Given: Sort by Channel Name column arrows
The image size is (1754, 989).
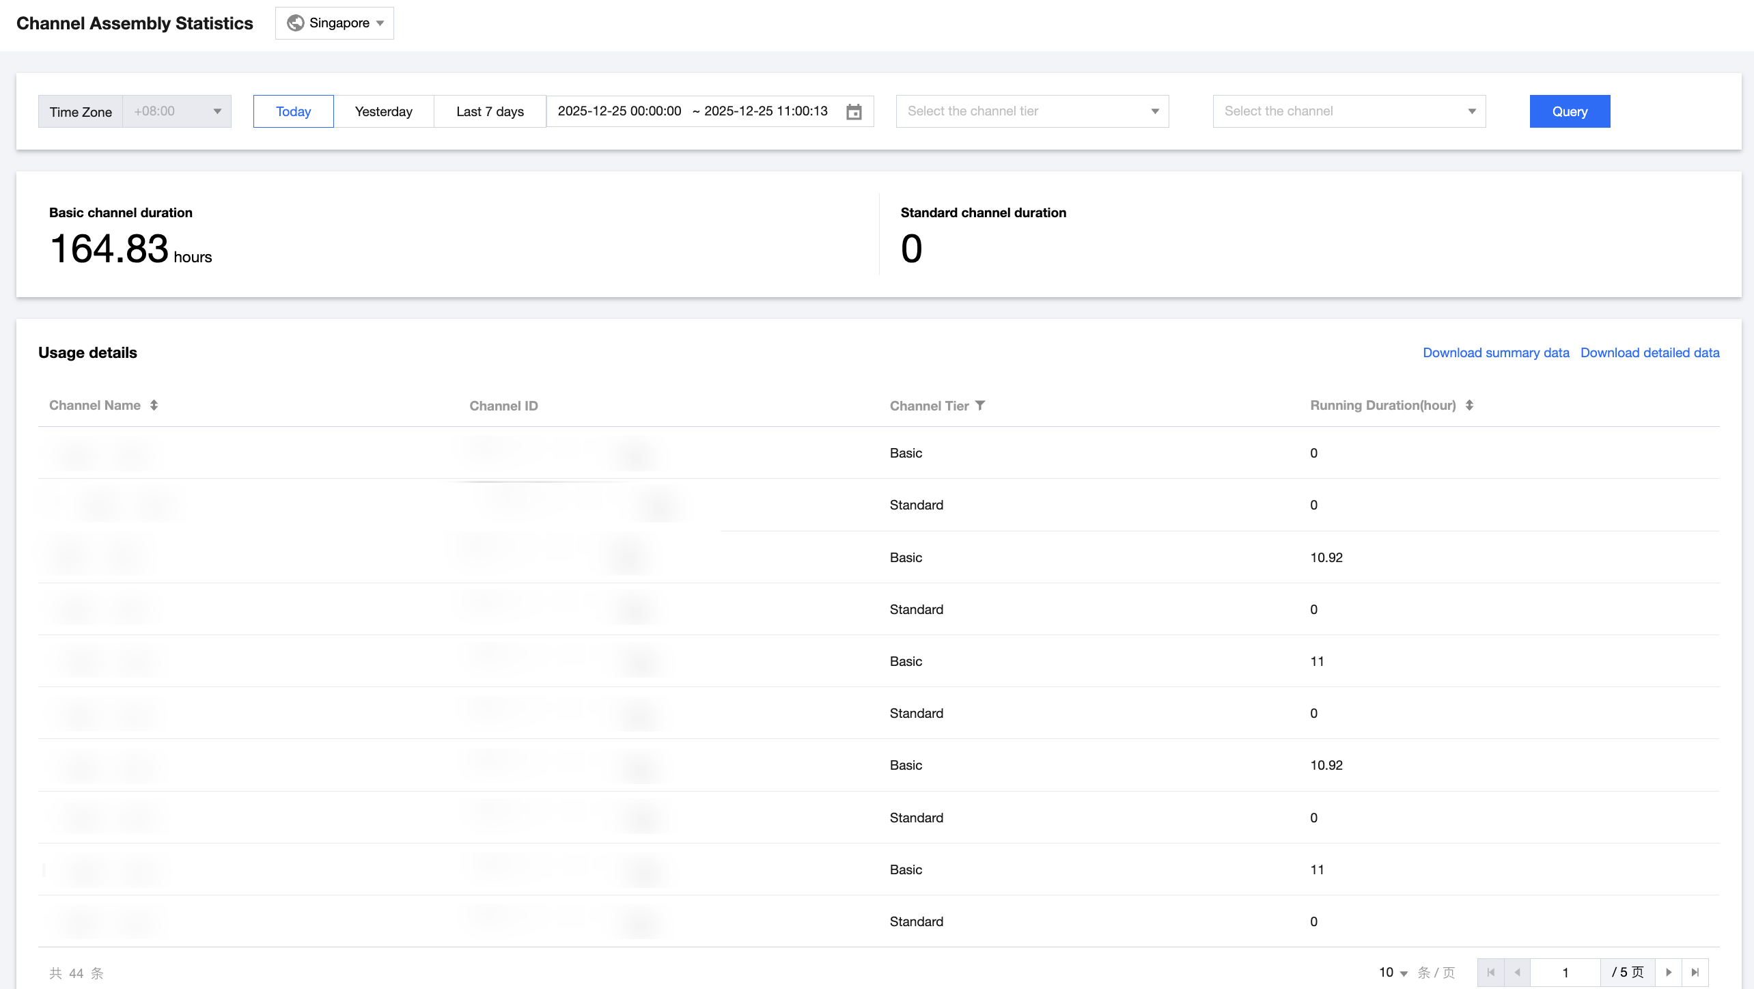Looking at the screenshot, I should (154, 405).
